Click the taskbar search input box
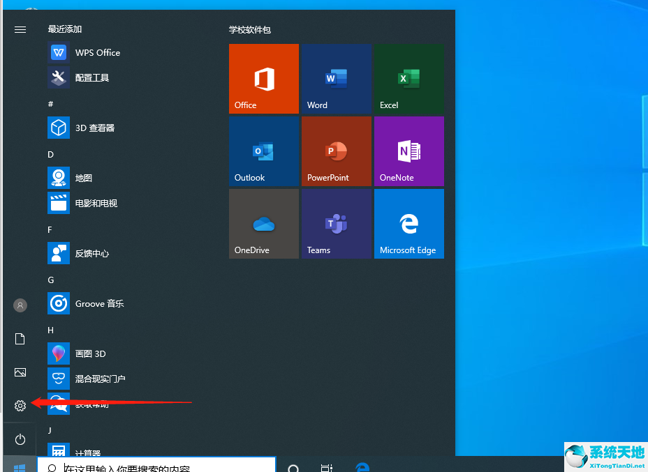Viewport: 648px width, 472px height. click(x=157, y=466)
